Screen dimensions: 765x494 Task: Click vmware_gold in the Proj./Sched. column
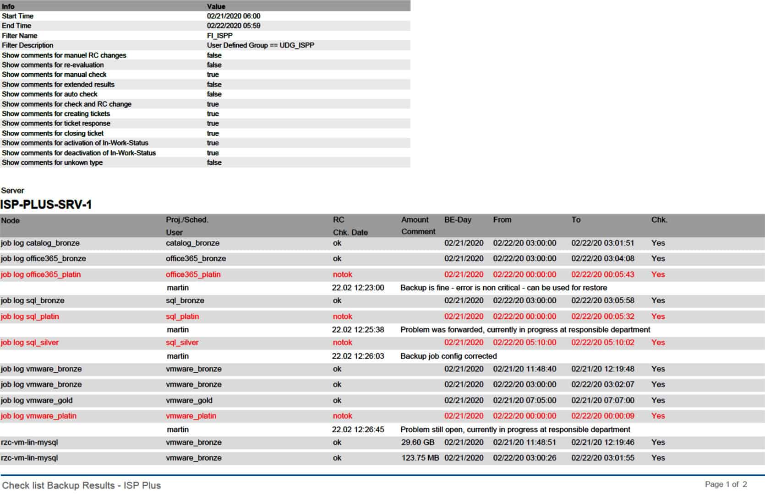189,400
